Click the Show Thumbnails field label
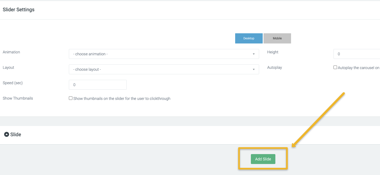Image resolution: width=380 pixels, height=175 pixels. (18, 98)
